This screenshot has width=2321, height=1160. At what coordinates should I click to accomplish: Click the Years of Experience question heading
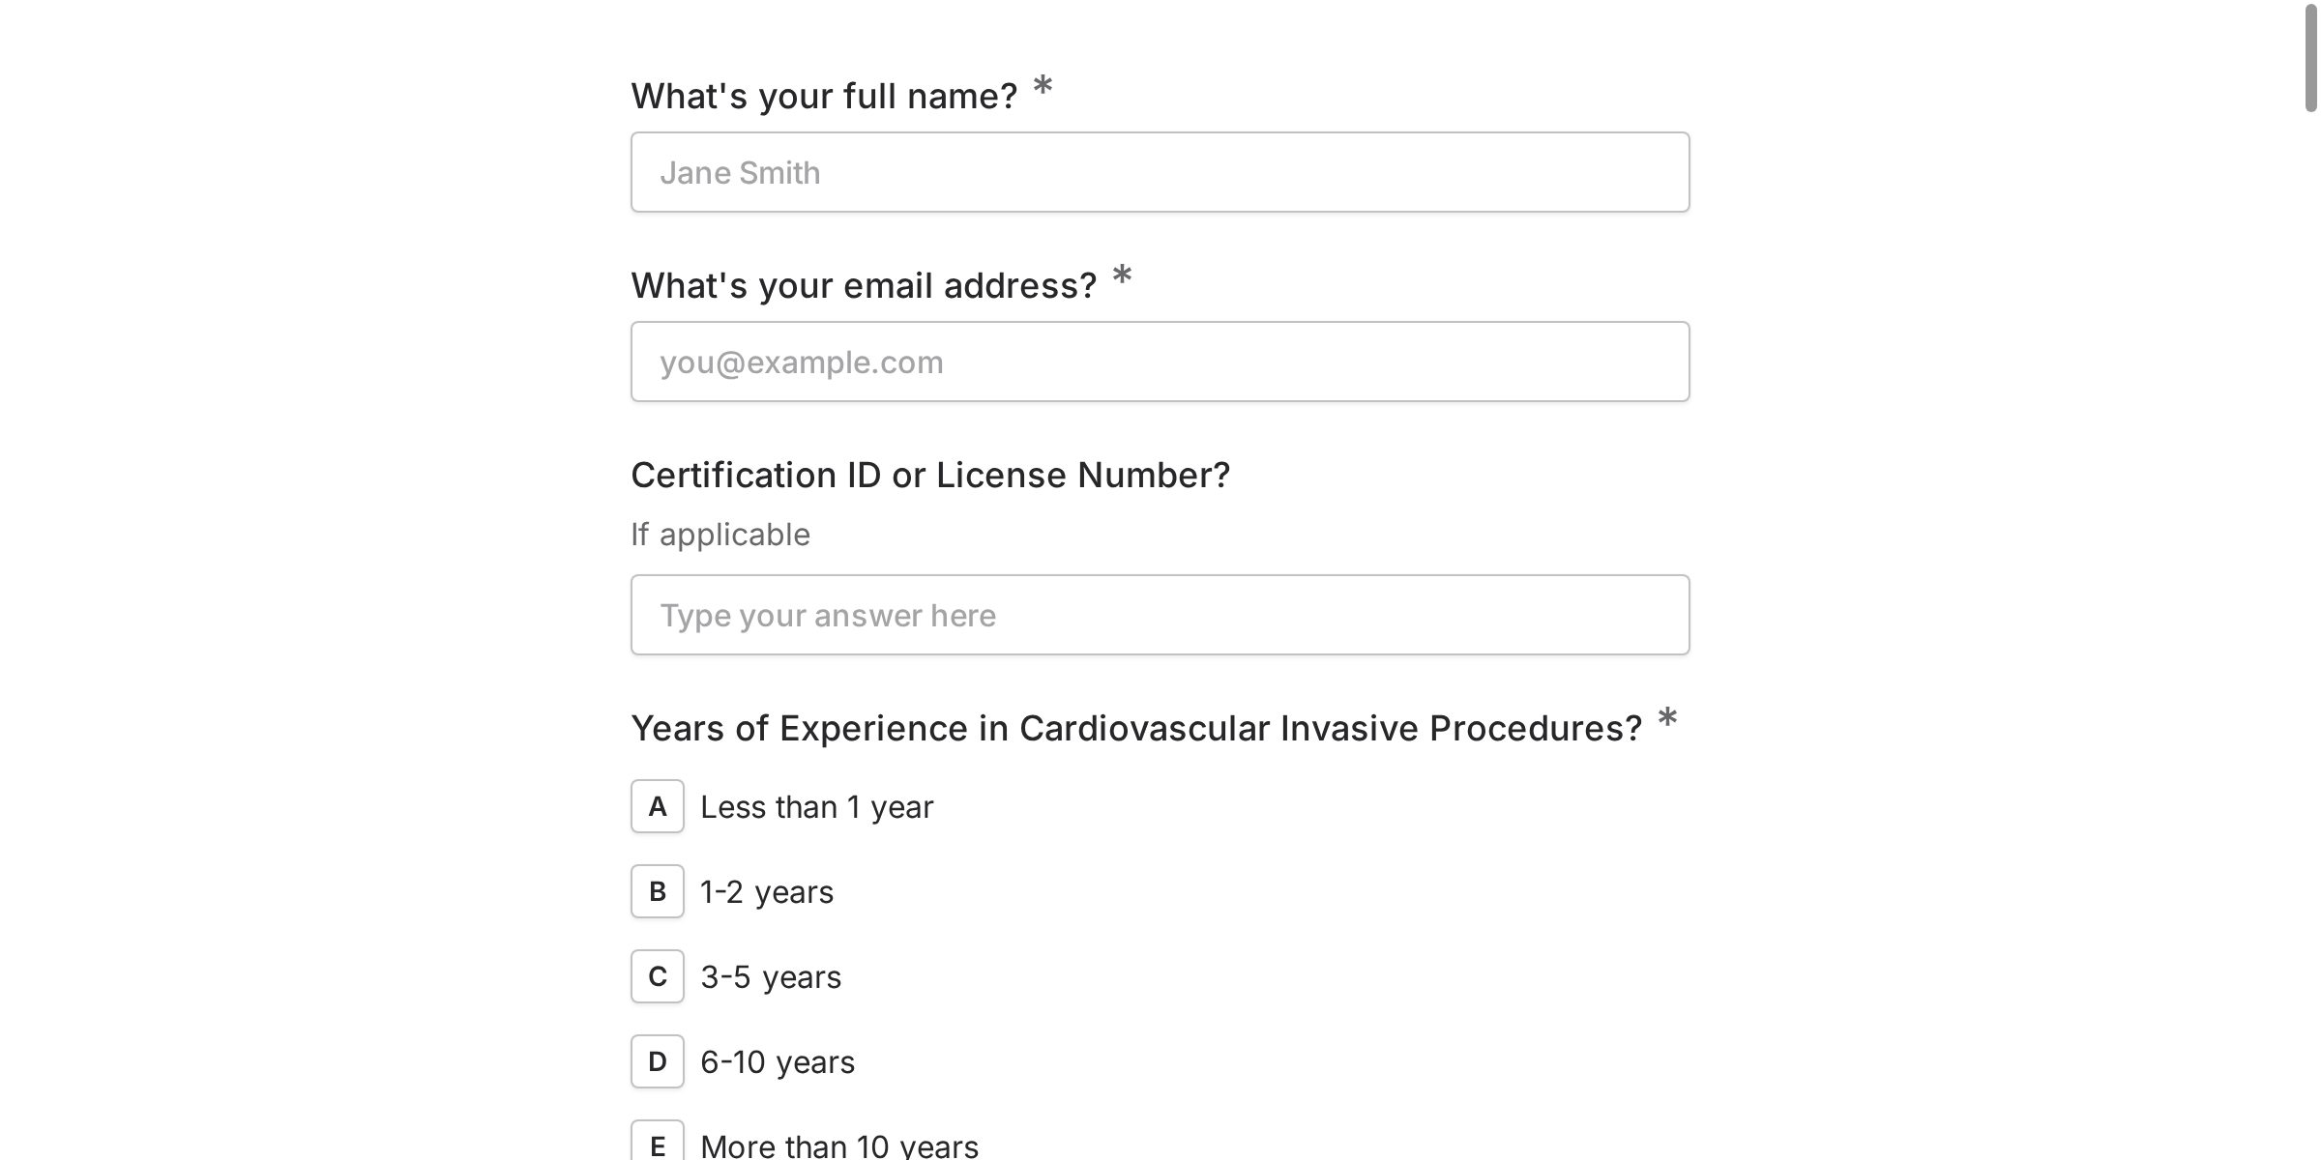pos(1136,728)
